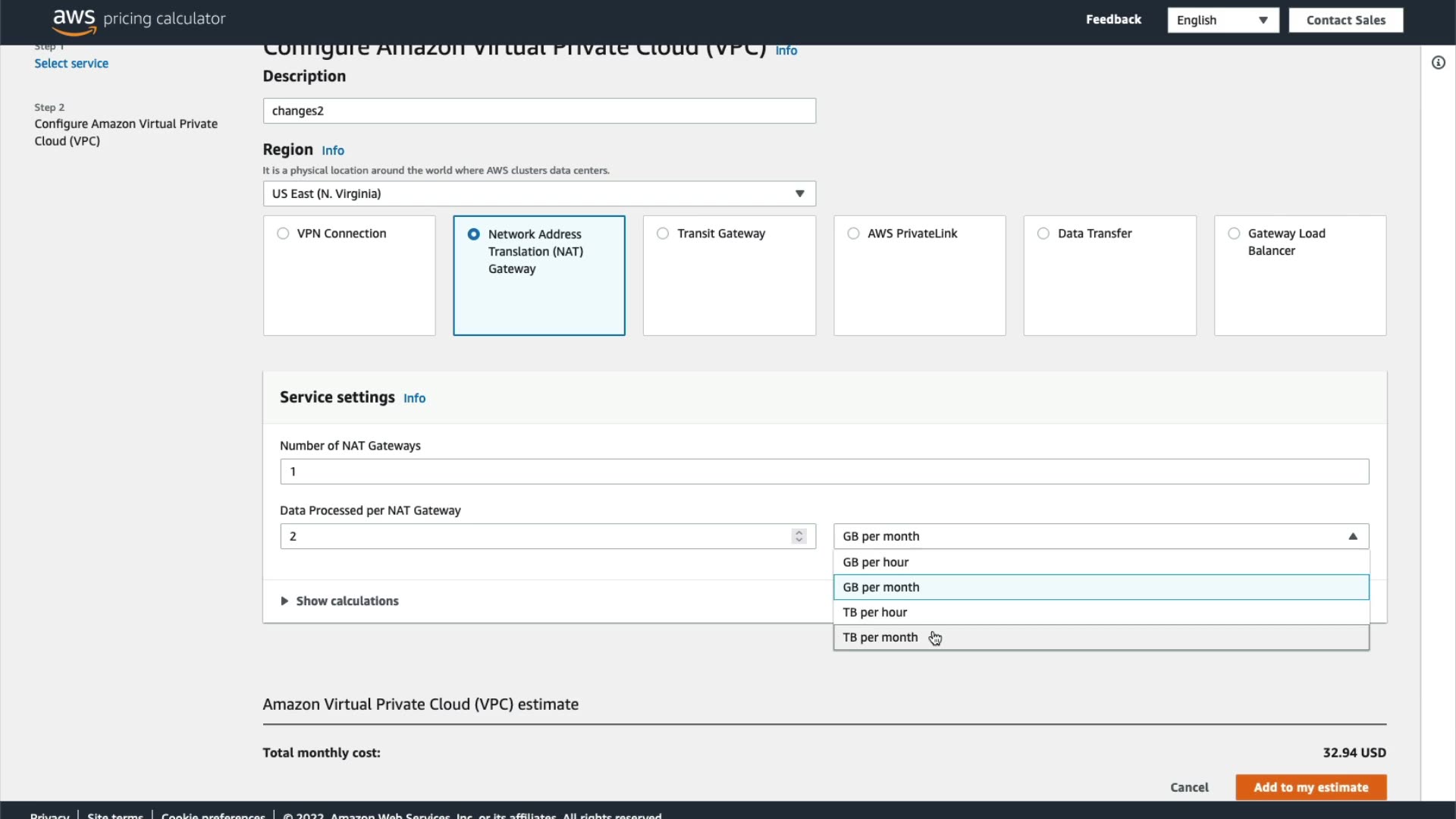Viewport: 1456px width, 819px height.
Task: Select TB per hour unit option
Action: click(875, 612)
